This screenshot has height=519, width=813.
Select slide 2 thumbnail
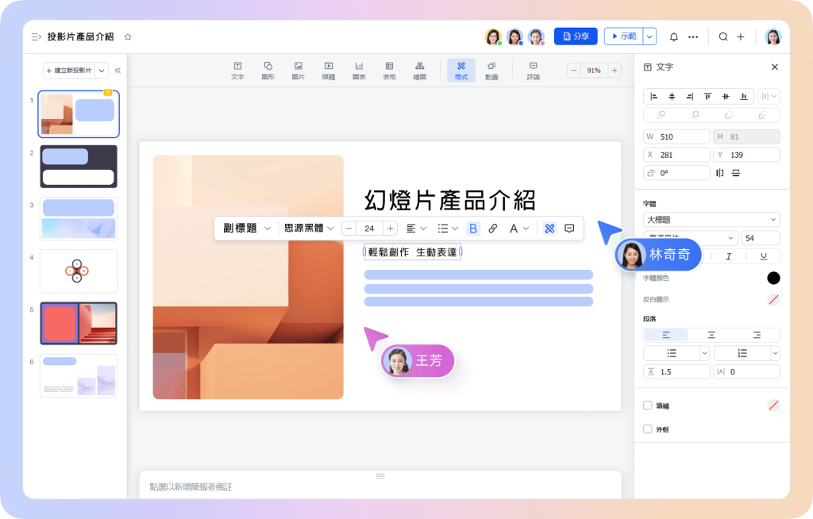79,167
